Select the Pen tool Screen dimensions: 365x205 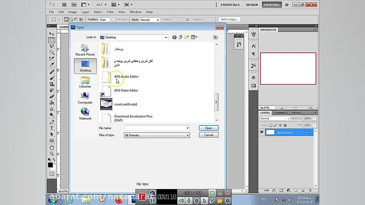point(52,122)
